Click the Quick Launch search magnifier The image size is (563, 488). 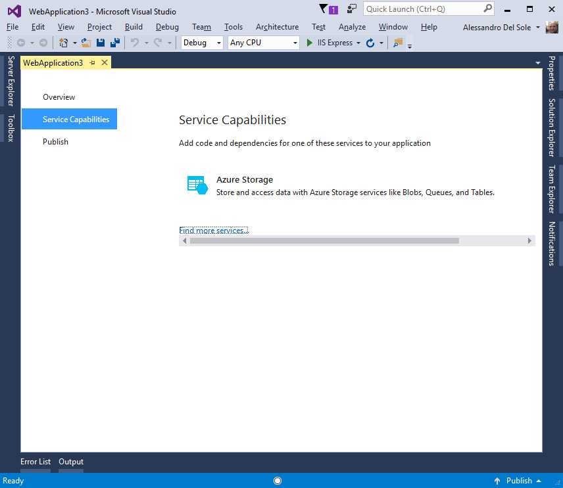(x=487, y=9)
